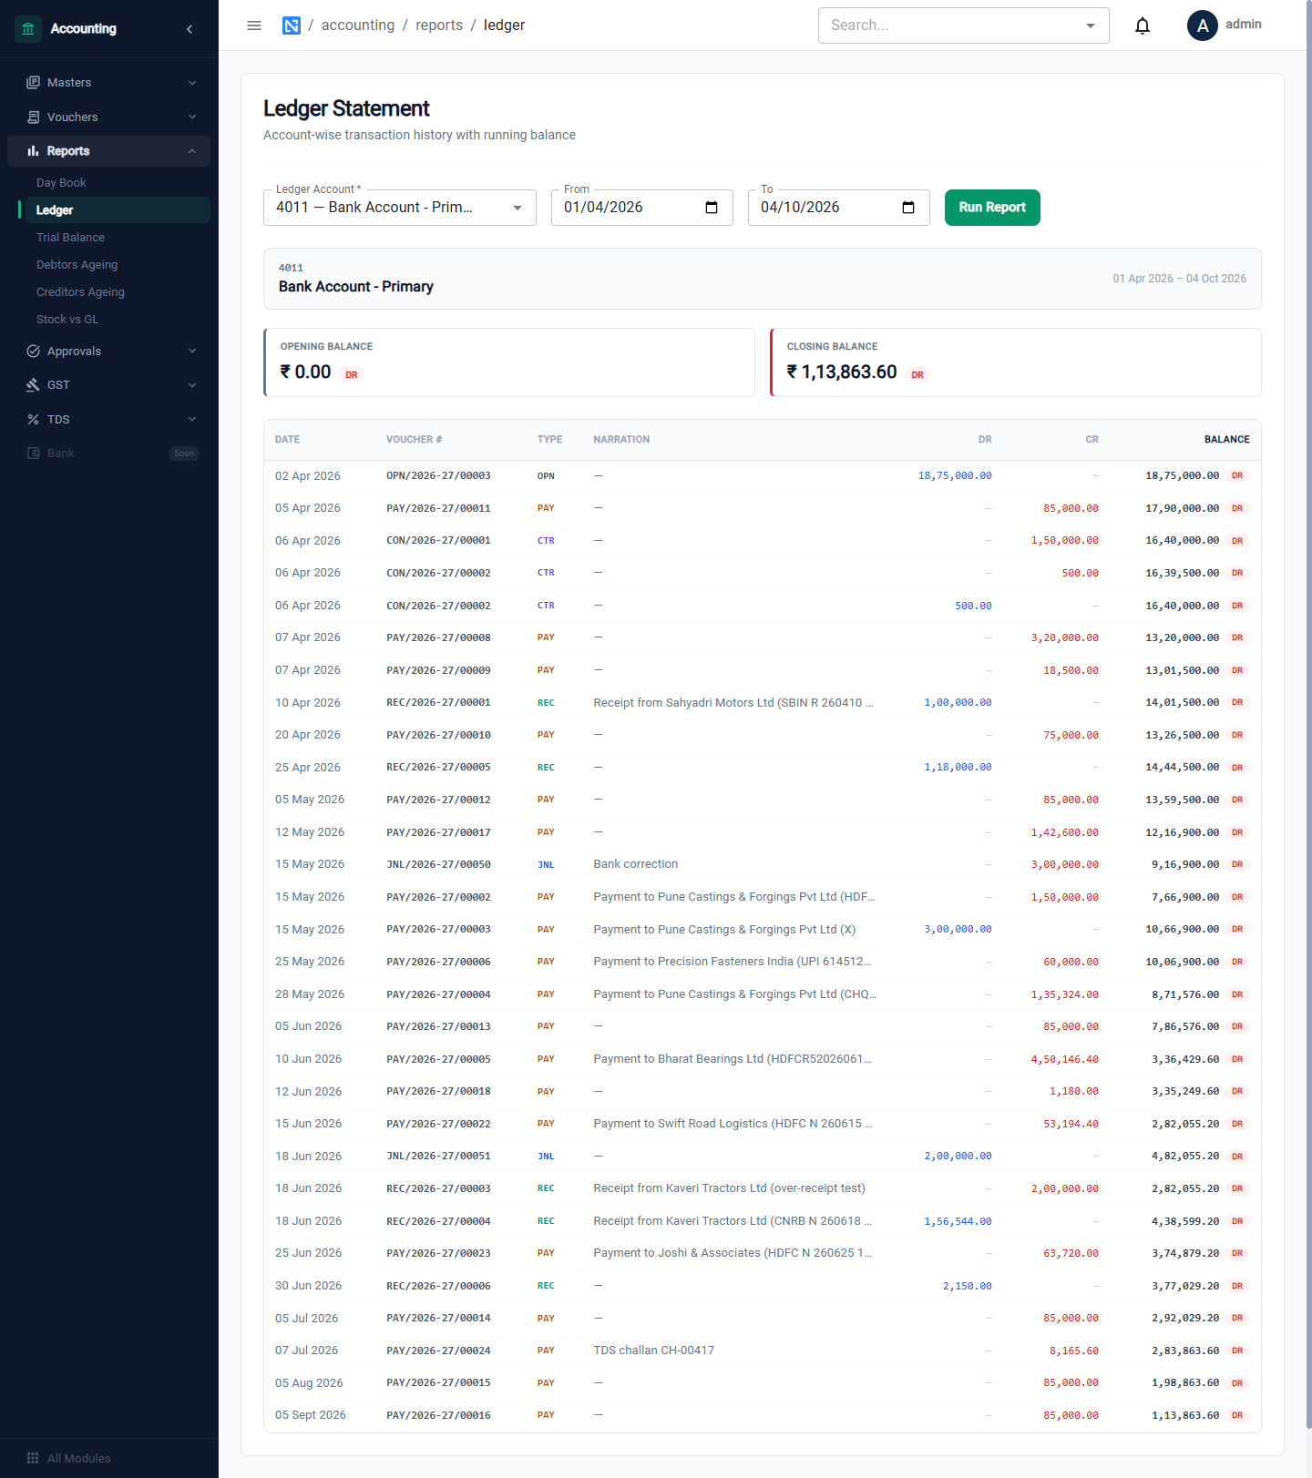Open the Debtors Ageing report

[77, 265]
